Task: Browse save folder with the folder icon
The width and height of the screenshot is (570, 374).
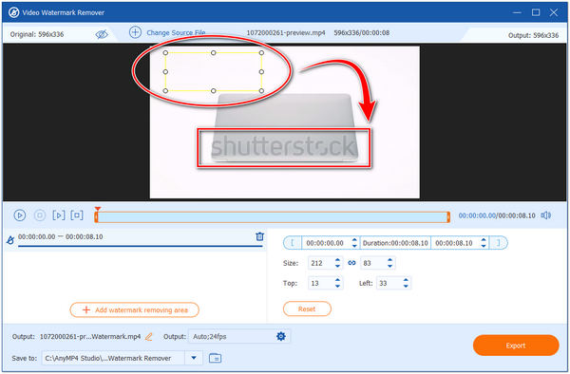Action: click(216, 358)
